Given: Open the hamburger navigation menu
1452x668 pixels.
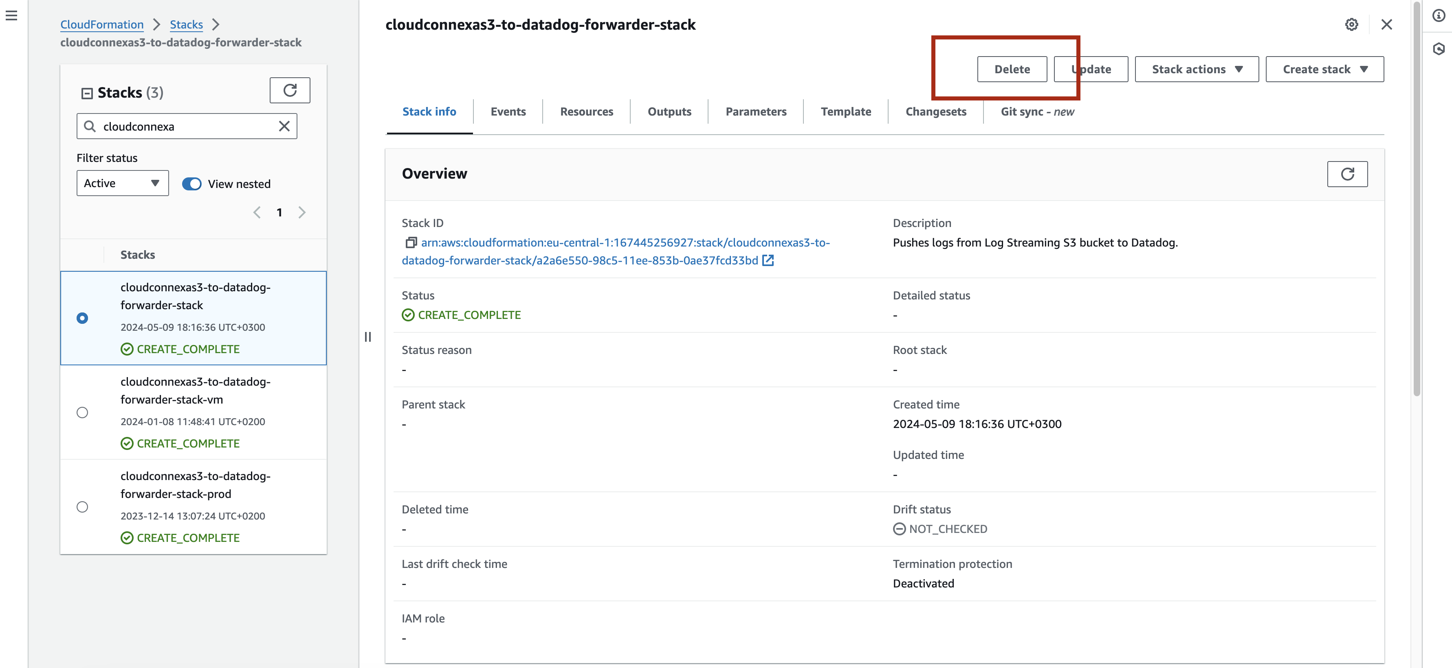Looking at the screenshot, I should click(x=11, y=16).
